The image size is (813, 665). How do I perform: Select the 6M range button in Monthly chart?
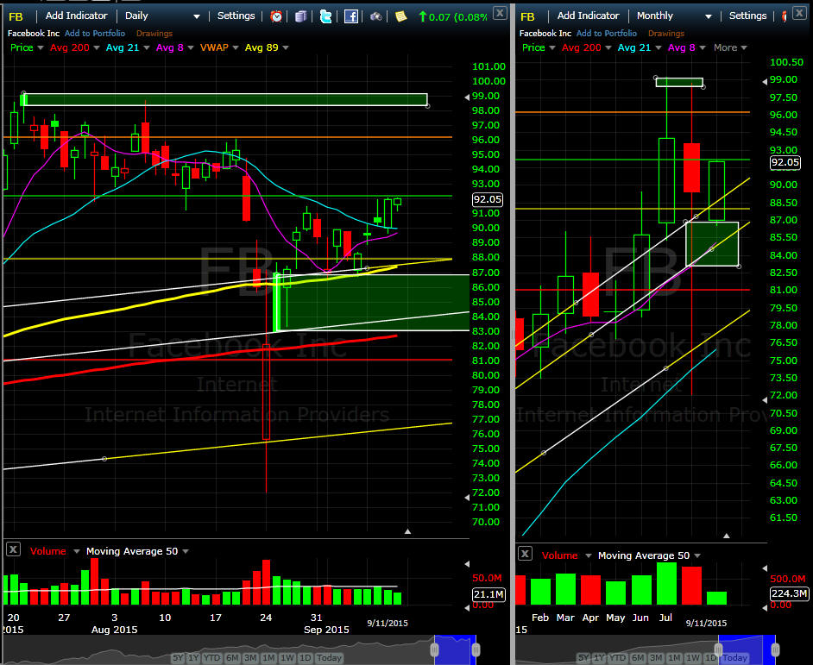coord(637,658)
